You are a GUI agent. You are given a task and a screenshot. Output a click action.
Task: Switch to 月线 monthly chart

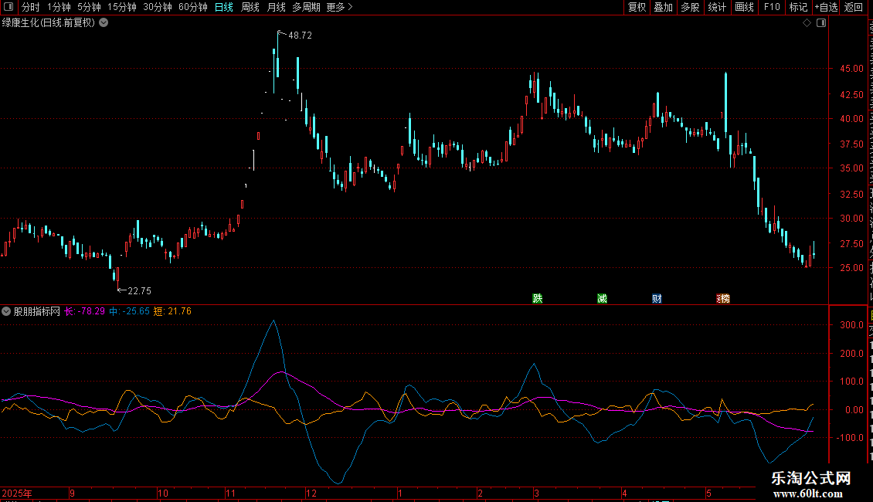276,7
